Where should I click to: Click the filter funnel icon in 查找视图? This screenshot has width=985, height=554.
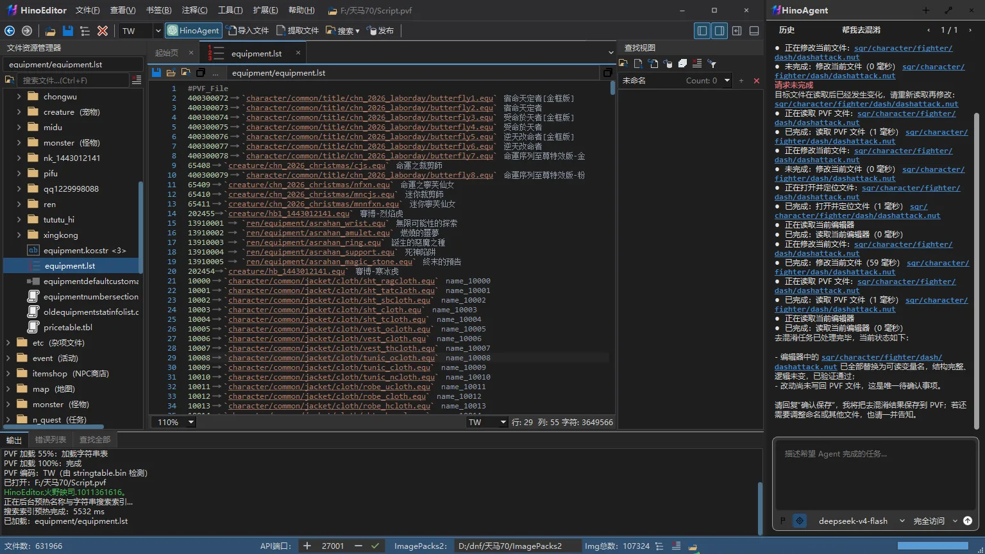pyautogui.click(x=712, y=63)
